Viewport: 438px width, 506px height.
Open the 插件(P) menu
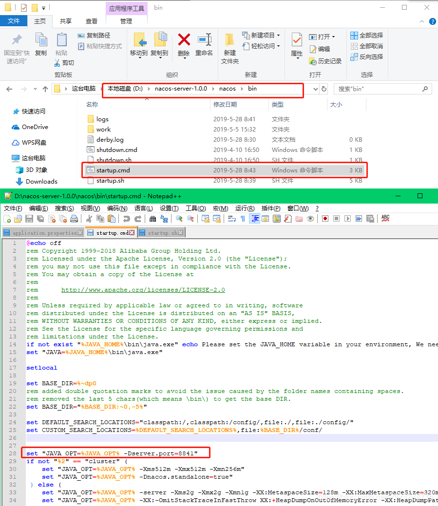click(271, 208)
